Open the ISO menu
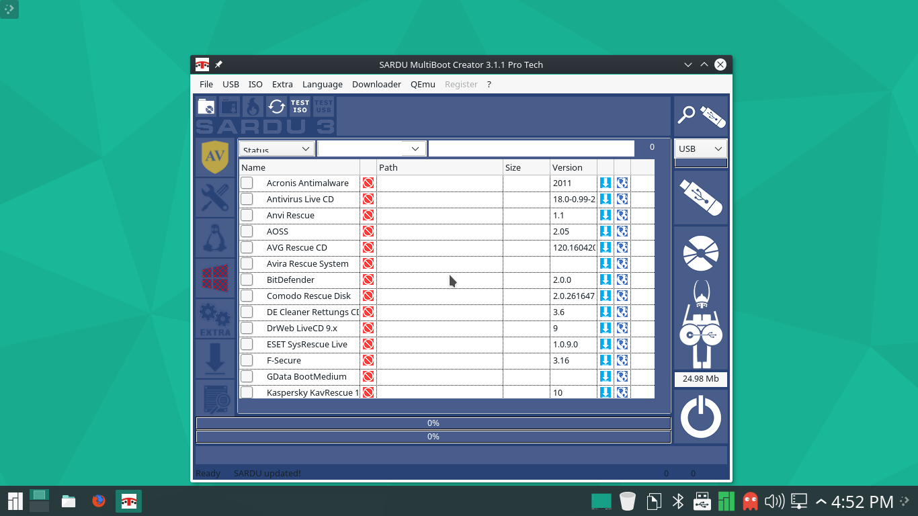This screenshot has width=918, height=516. 255,84
